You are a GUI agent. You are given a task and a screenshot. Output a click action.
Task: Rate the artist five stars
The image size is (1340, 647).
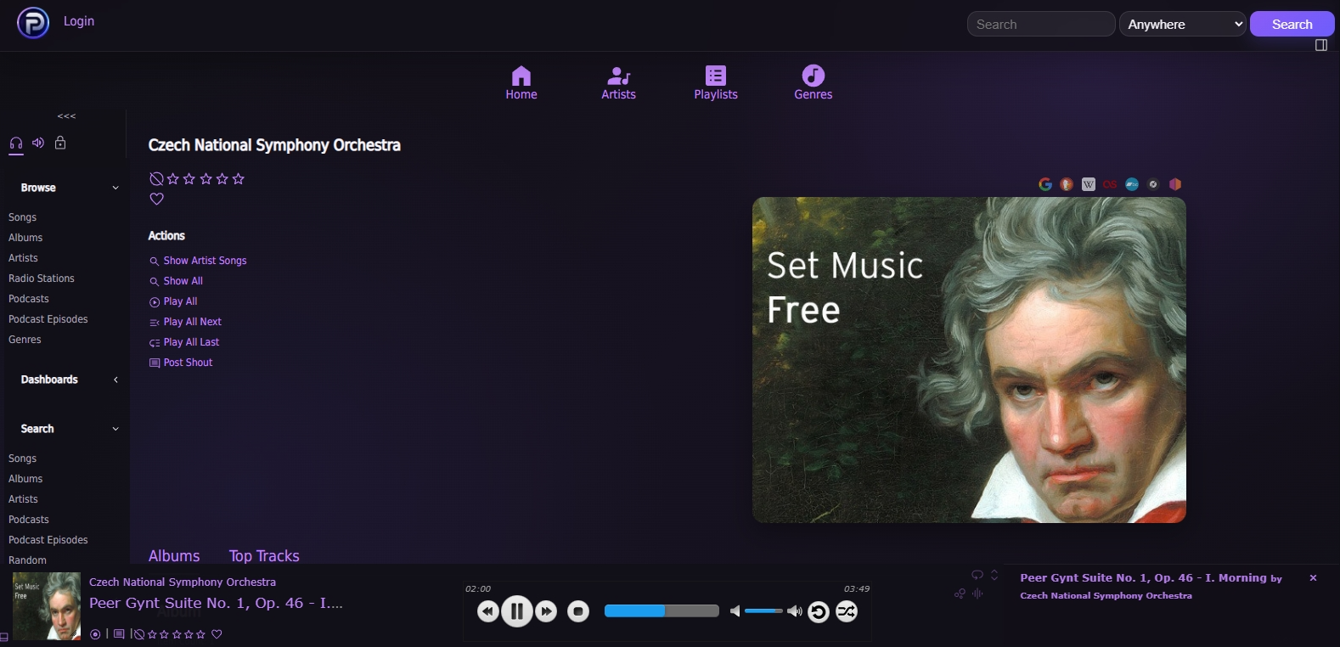[239, 179]
